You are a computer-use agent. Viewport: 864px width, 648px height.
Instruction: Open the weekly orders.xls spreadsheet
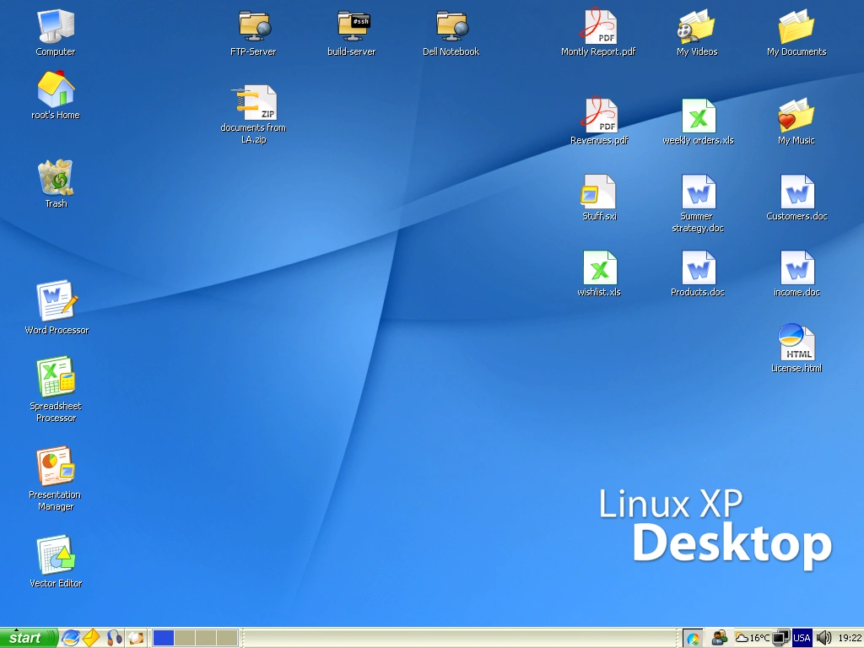[698, 114]
